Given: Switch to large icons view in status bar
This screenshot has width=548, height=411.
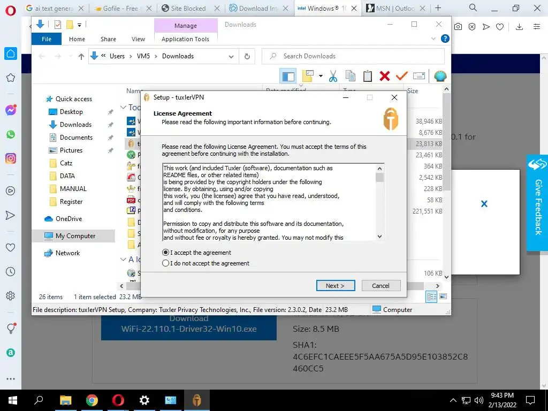Looking at the screenshot, I should pyautogui.click(x=443, y=296).
